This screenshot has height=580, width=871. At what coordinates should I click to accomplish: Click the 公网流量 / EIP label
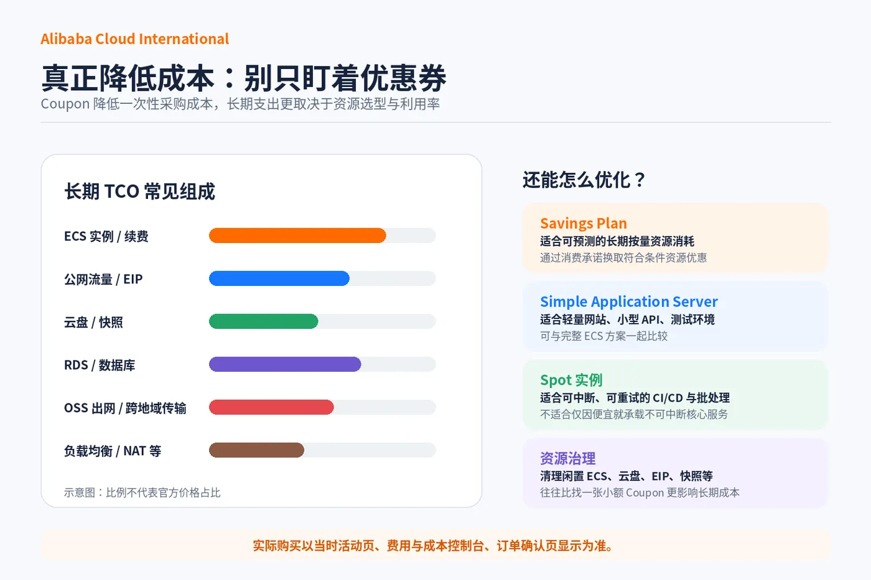pyautogui.click(x=103, y=279)
